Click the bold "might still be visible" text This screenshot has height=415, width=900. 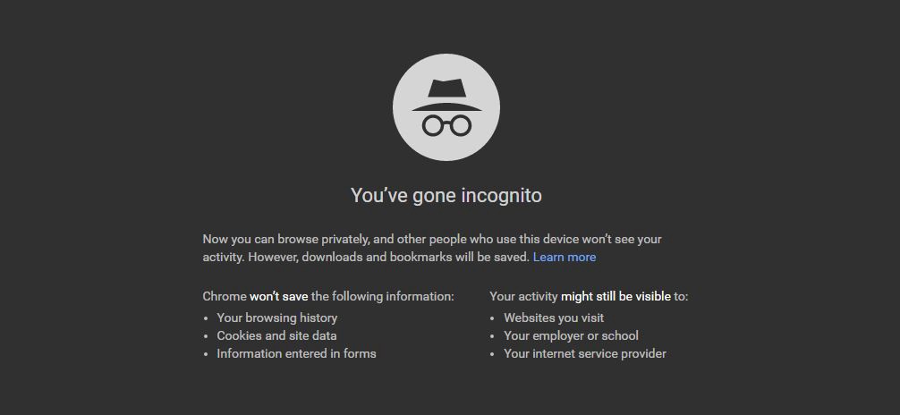click(x=616, y=296)
